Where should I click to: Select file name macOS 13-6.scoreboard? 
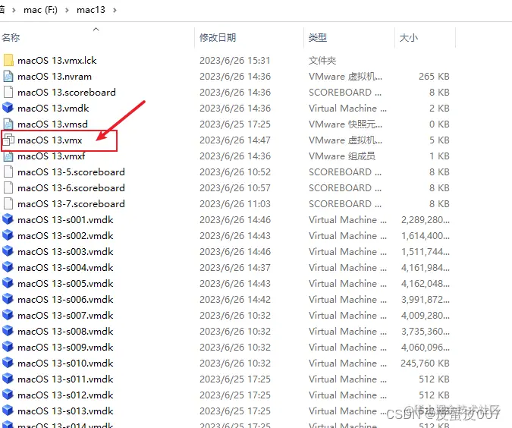tap(71, 188)
